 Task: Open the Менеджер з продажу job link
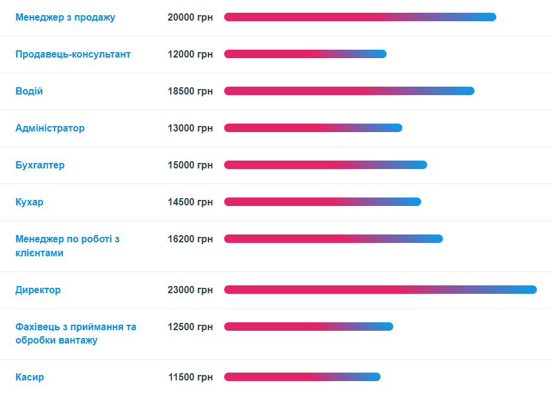65,17
